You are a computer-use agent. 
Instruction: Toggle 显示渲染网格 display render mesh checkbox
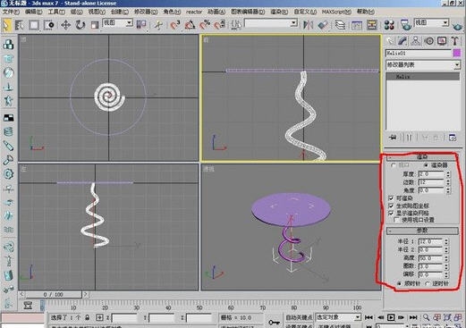coord(391,213)
